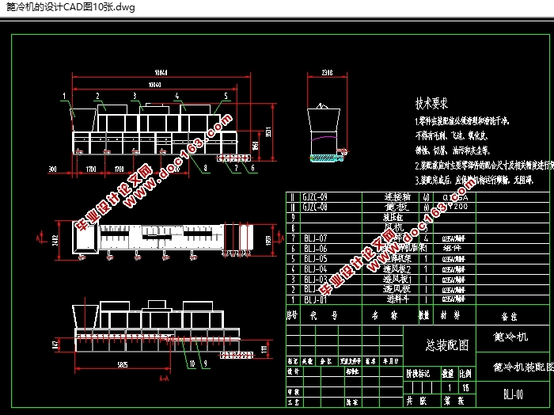Select the side end view drawing with cyan base
The height and width of the screenshot is (415, 554).
point(326,132)
